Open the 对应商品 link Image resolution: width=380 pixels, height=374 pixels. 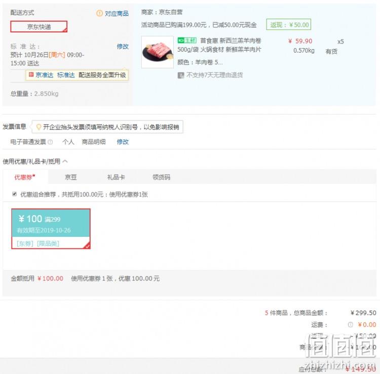click(117, 13)
